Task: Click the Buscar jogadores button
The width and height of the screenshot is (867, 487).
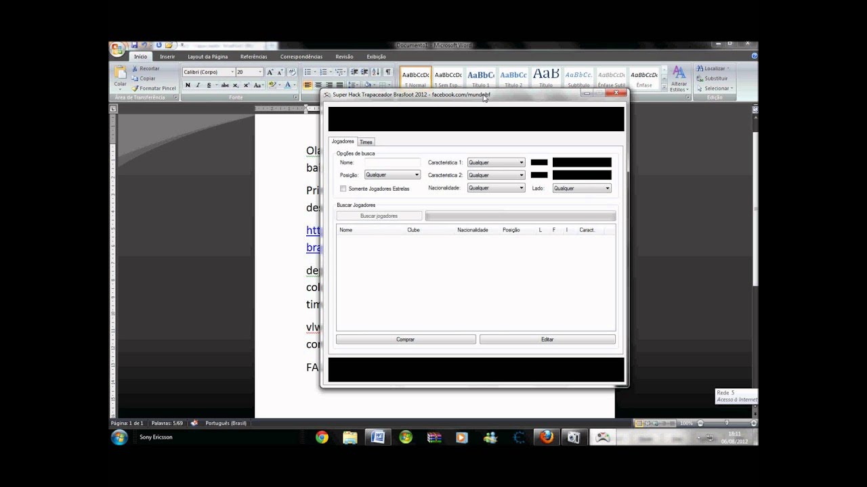Action: [379, 216]
